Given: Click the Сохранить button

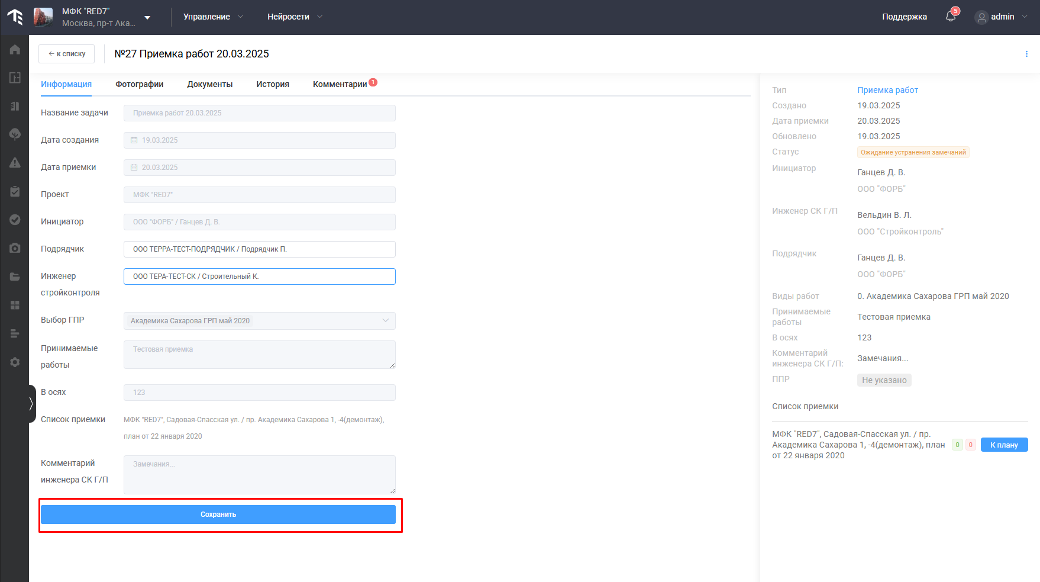Looking at the screenshot, I should click(x=218, y=515).
